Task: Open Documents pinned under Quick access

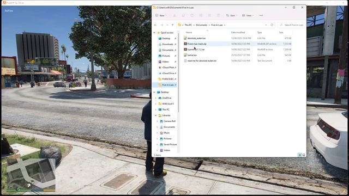Action: point(167,50)
